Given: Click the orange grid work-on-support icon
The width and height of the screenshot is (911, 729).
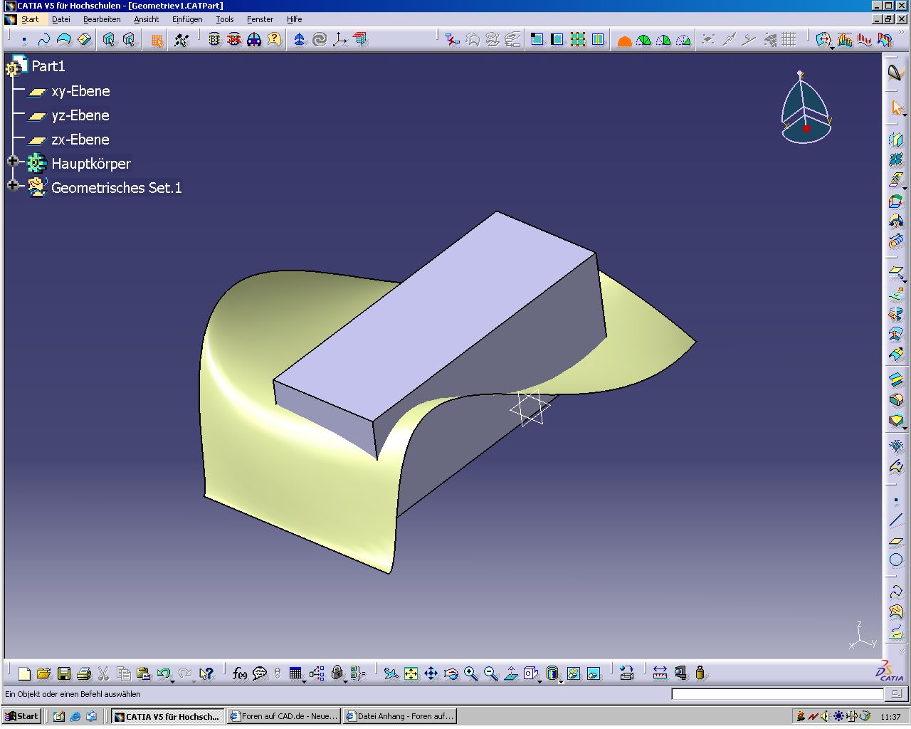Looking at the screenshot, I should click(157, 40).
